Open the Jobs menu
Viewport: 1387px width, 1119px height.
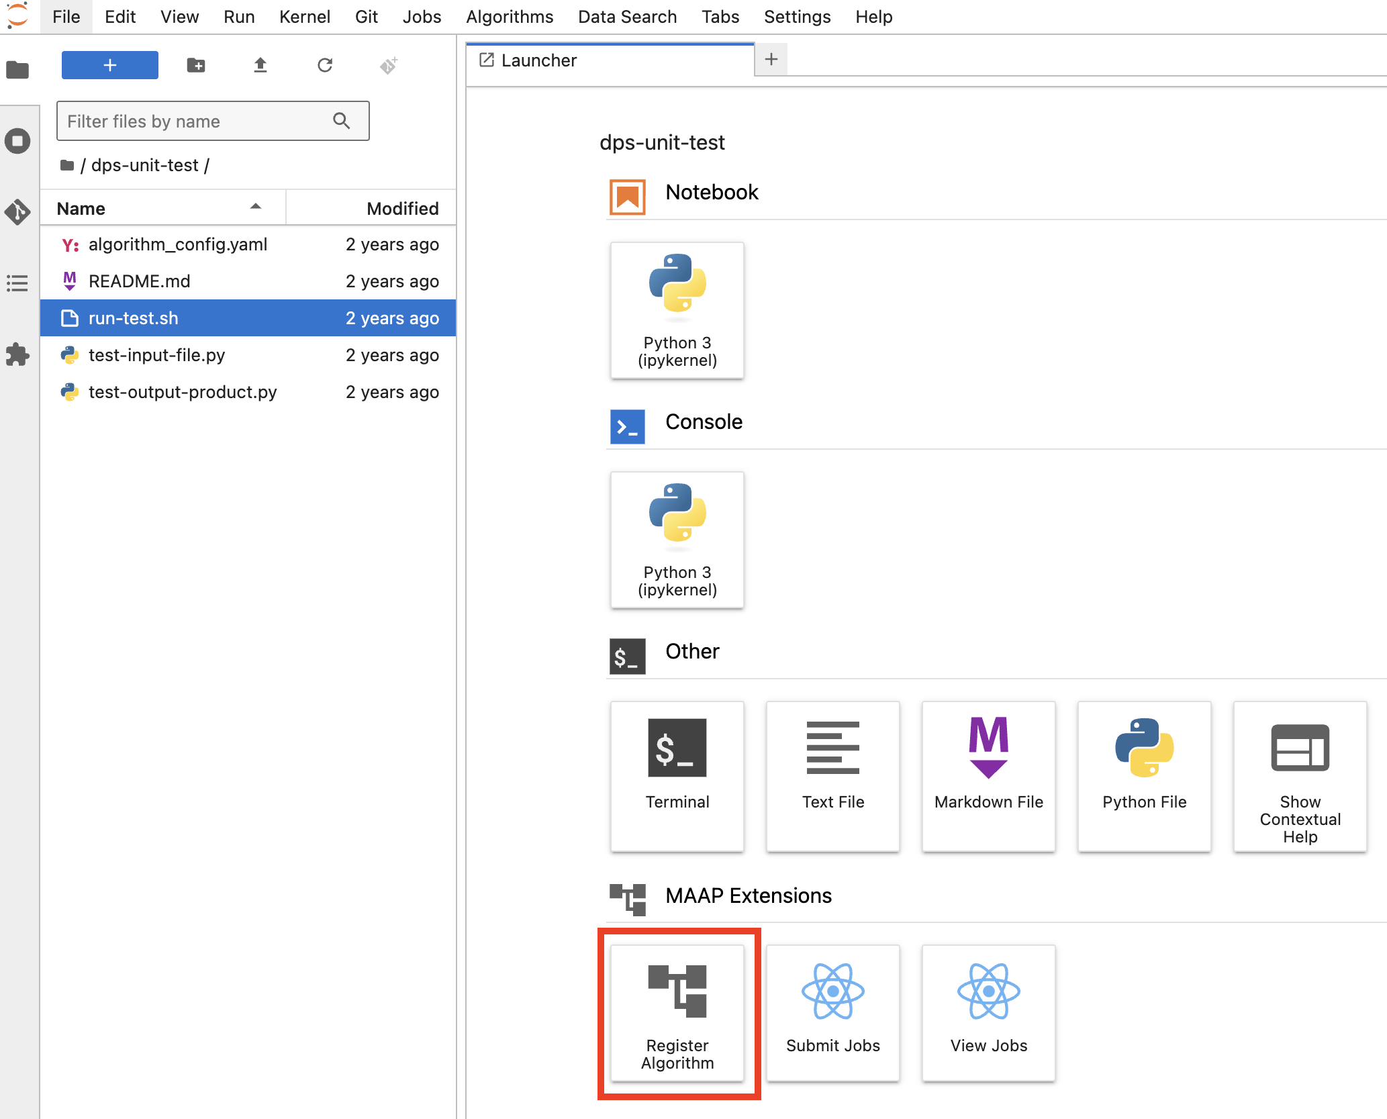422,17
